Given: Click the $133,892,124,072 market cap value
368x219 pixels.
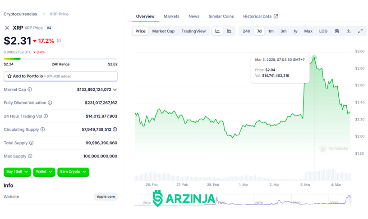Looking at the screenshot, I should (94, 89).
